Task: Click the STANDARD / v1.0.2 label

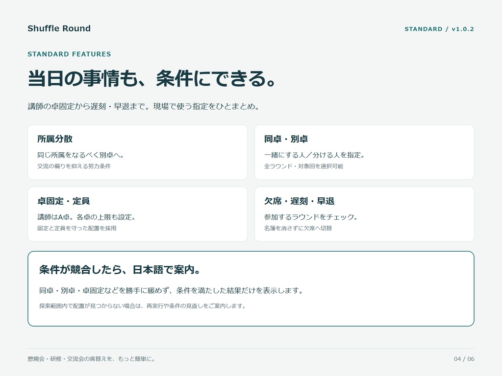Action: pos(439,29)
